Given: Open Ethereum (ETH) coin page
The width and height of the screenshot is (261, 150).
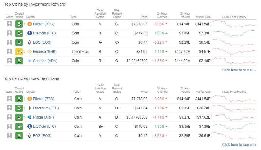Looking at the screenshot, I should tap(46, 108).
